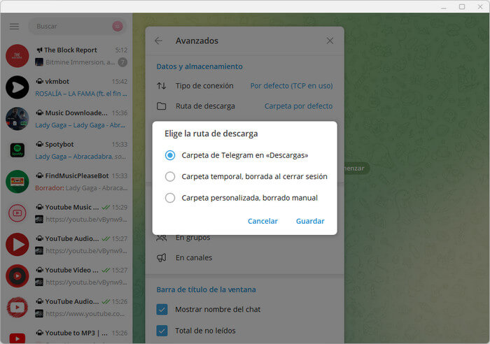The height and width of the screenshot is (344, 490).
Task: Open the vkmbot chat avatar
Action: (x=17, y=87)
